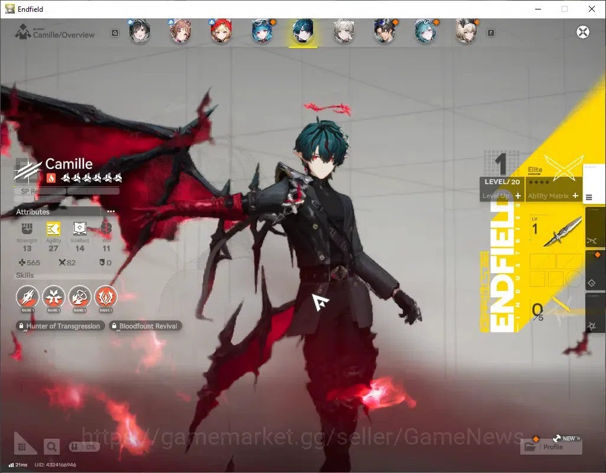Viewport: 606px width, 473px height.
Task: Click the 0% trust progress pill
Action: [84, 447]
